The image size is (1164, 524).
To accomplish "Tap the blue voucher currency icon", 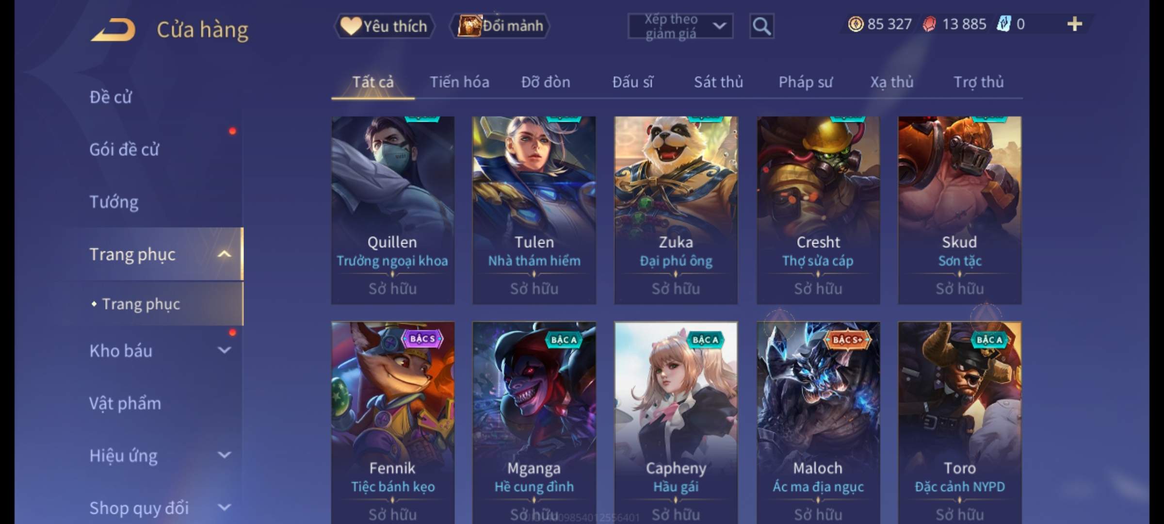I will tap(1003, 24).
